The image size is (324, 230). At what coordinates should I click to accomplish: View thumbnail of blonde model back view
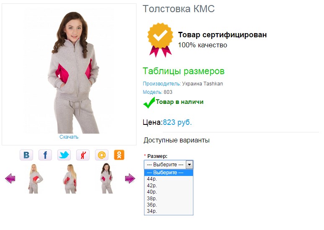pyautogui.click(x=70, y=179)
